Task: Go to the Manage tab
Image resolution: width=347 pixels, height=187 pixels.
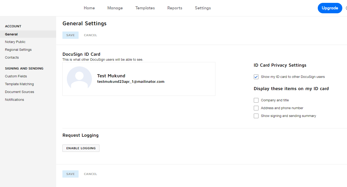Action: pyautogui.click(x=115, y=8)
